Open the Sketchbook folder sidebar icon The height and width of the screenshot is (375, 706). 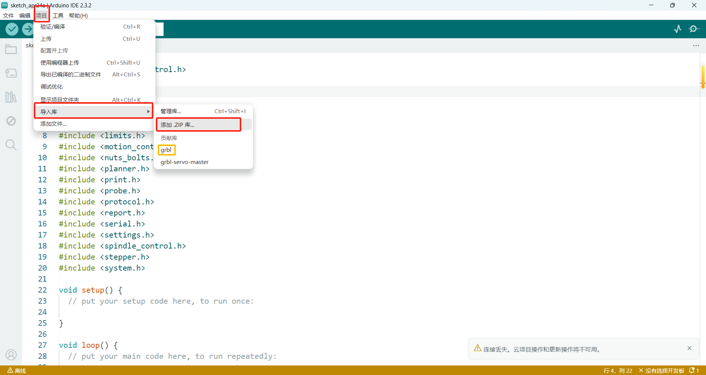point(11,49)
